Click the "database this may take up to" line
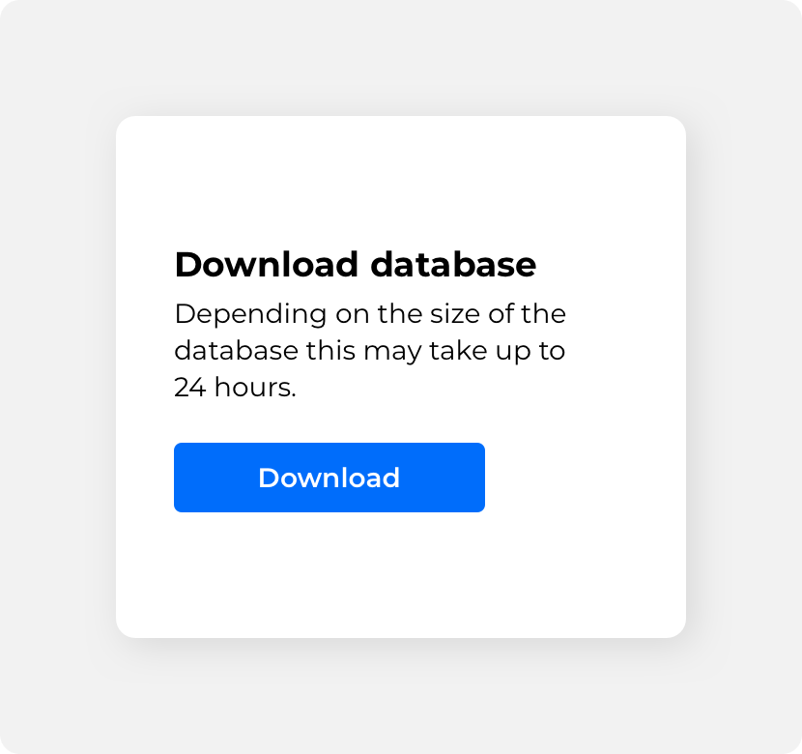This screenshot has width=802, height=754. (370, 351)
